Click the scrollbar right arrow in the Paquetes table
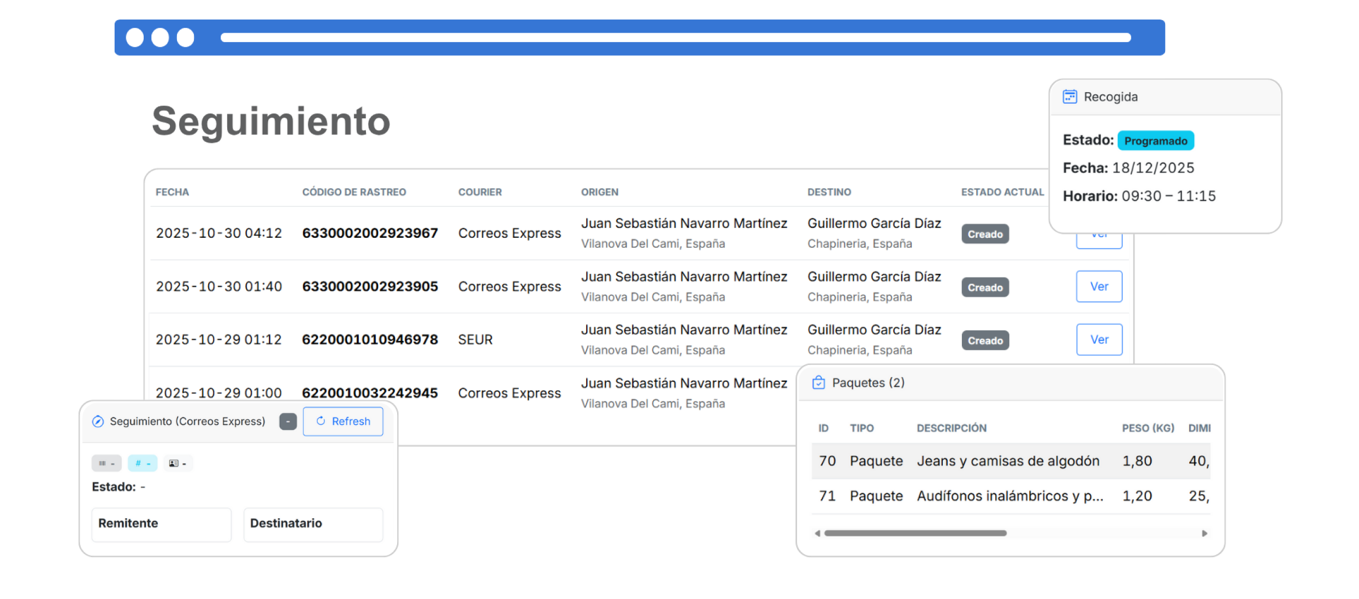Image resolution: width=1359 pixels, height=599 pixels. coord(1204,533)
